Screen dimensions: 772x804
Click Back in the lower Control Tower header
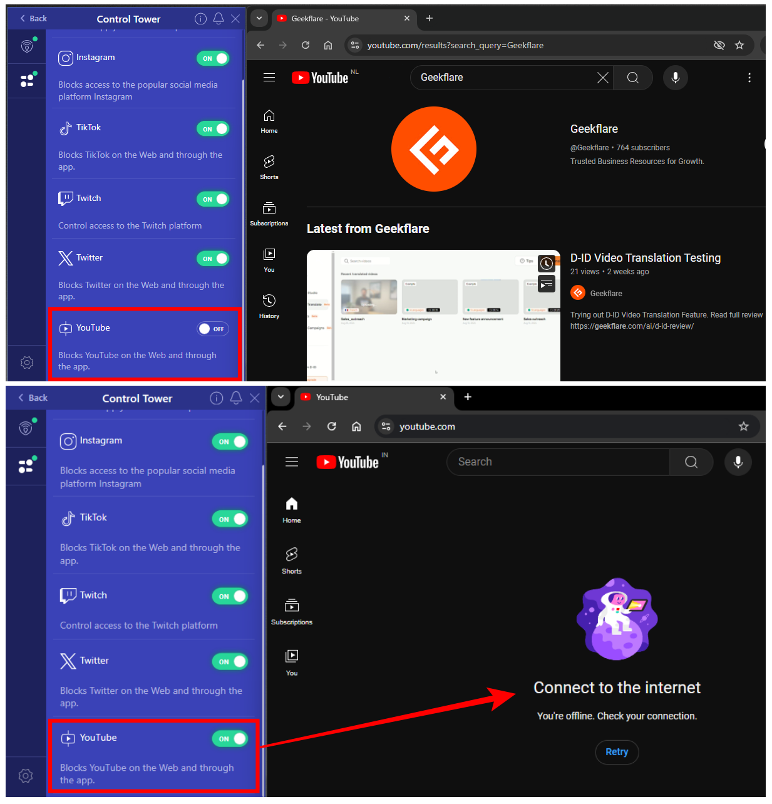point(33,398)
